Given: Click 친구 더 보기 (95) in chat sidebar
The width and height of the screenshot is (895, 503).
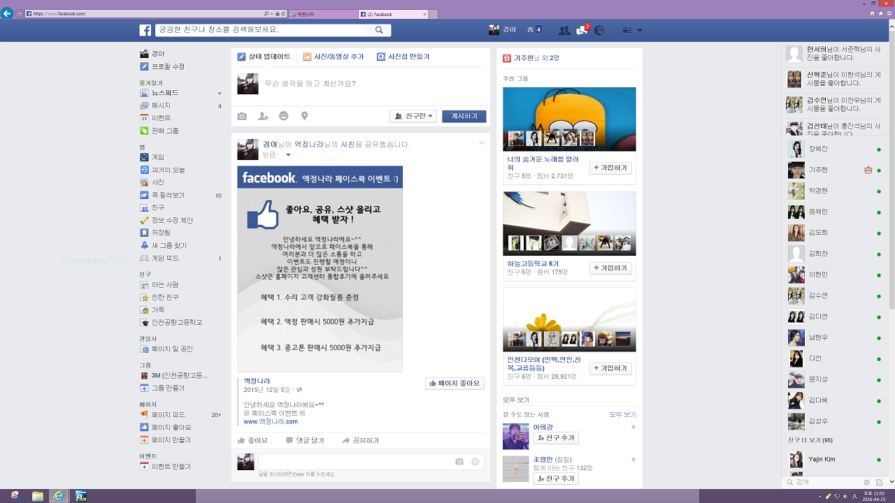Looking at the screenshot, I should (810, 440).
